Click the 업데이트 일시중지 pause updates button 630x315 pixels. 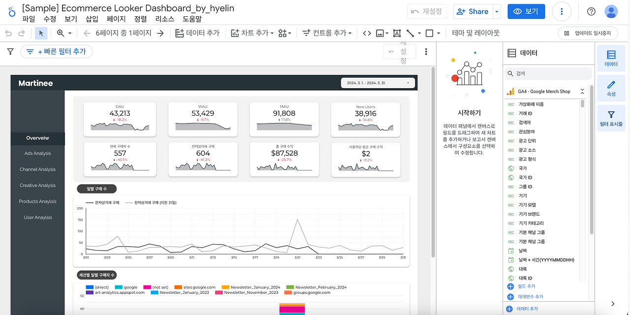(x=588, y=33)
